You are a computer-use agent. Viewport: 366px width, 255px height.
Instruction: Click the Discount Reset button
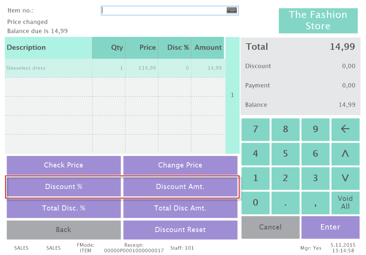(180, 230)
